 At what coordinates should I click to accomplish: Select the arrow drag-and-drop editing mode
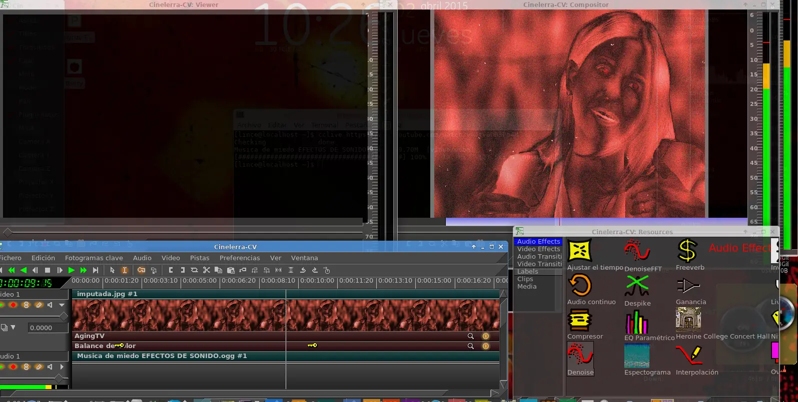click(x=113, y=270)
